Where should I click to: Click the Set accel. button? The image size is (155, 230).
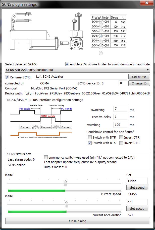(x=137, y=208)
